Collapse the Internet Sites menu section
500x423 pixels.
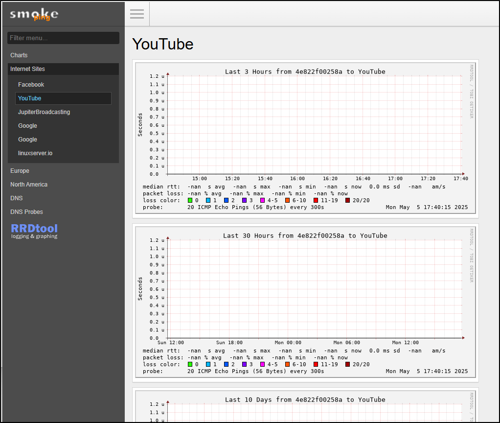click(63, 69)
